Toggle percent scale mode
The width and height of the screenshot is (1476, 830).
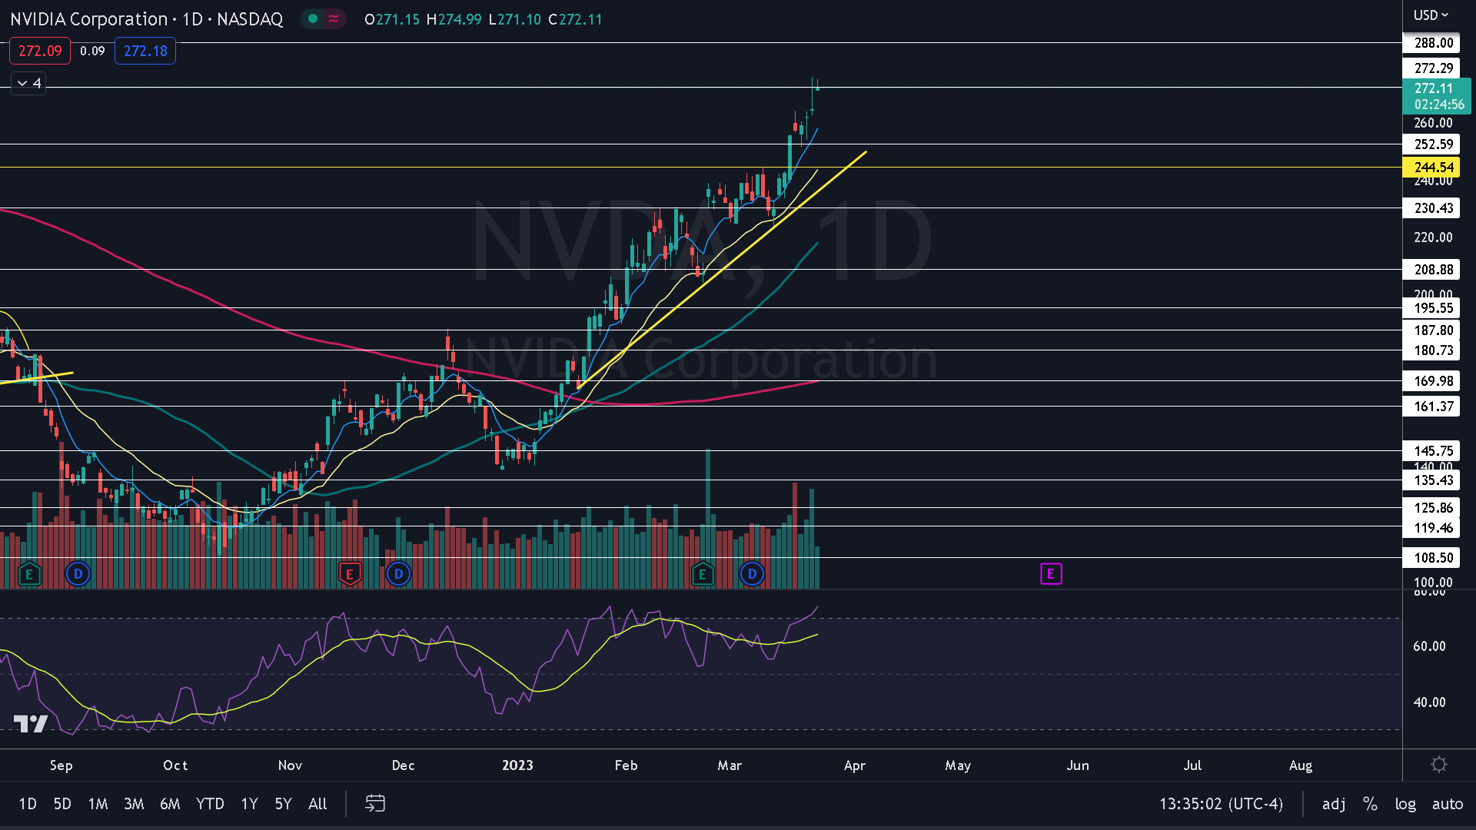[x=1370, y=804]
